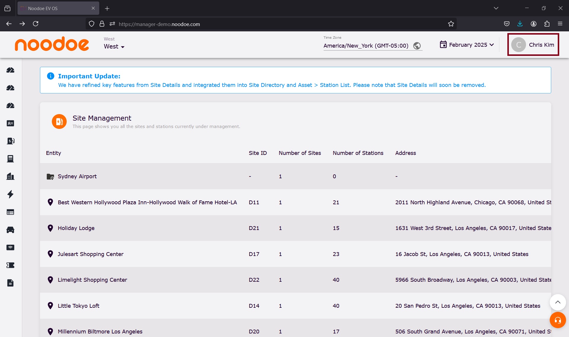
Task: Open Little Tokyo Loft site entry
Action: pos(78,306)
